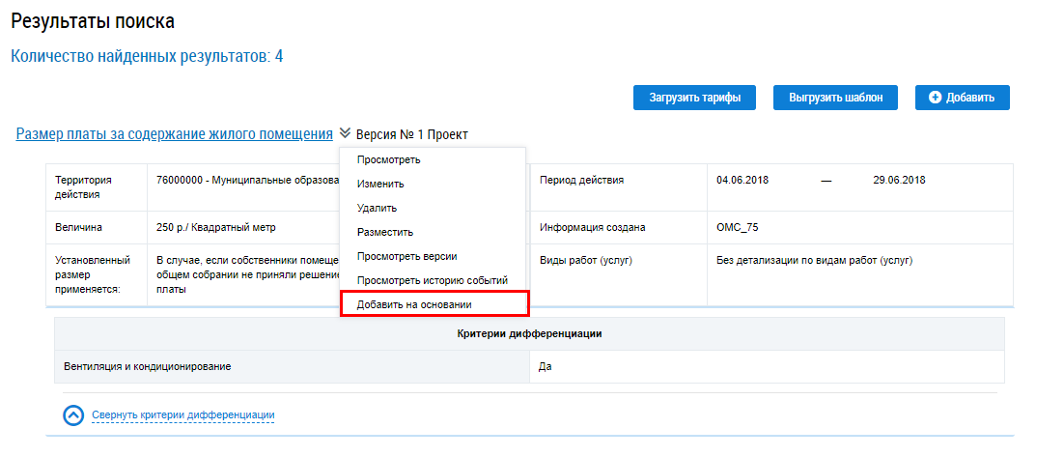
Task: Open the Размер платы за содержание жилого помещения link
Action: click(x=175, y=134)
